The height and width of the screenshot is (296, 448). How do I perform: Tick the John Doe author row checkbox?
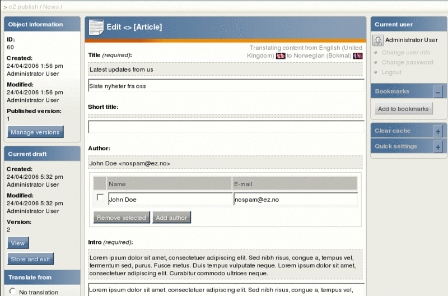click(x=100, y=197)
